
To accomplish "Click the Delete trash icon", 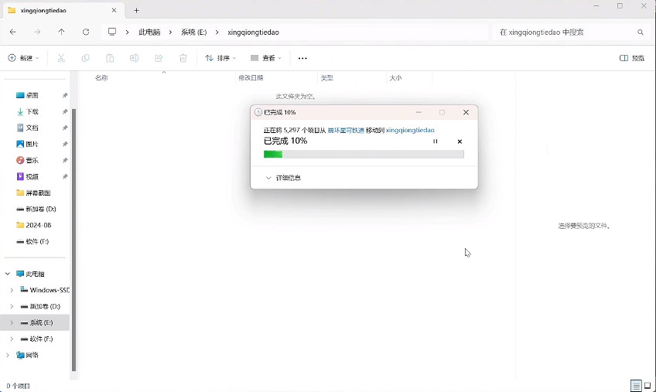I will click(183, 58).
